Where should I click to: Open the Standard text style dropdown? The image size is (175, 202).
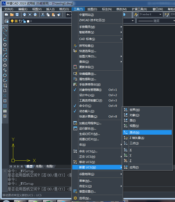coord(160,14)
